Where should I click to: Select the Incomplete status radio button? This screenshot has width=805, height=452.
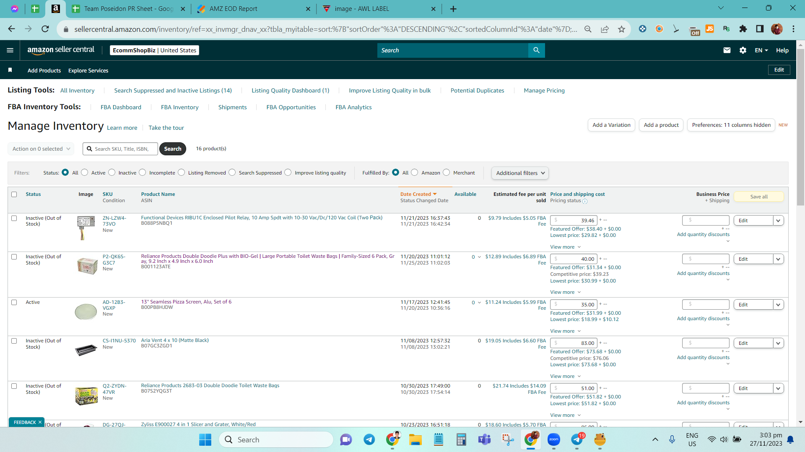click(143, 172)
